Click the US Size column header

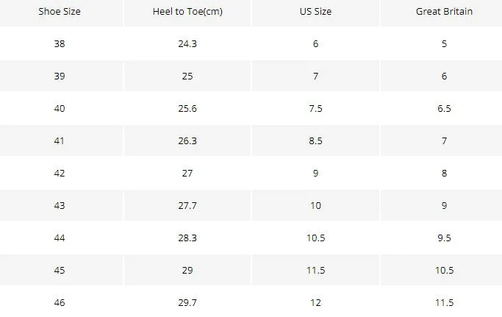pos(315,12)
